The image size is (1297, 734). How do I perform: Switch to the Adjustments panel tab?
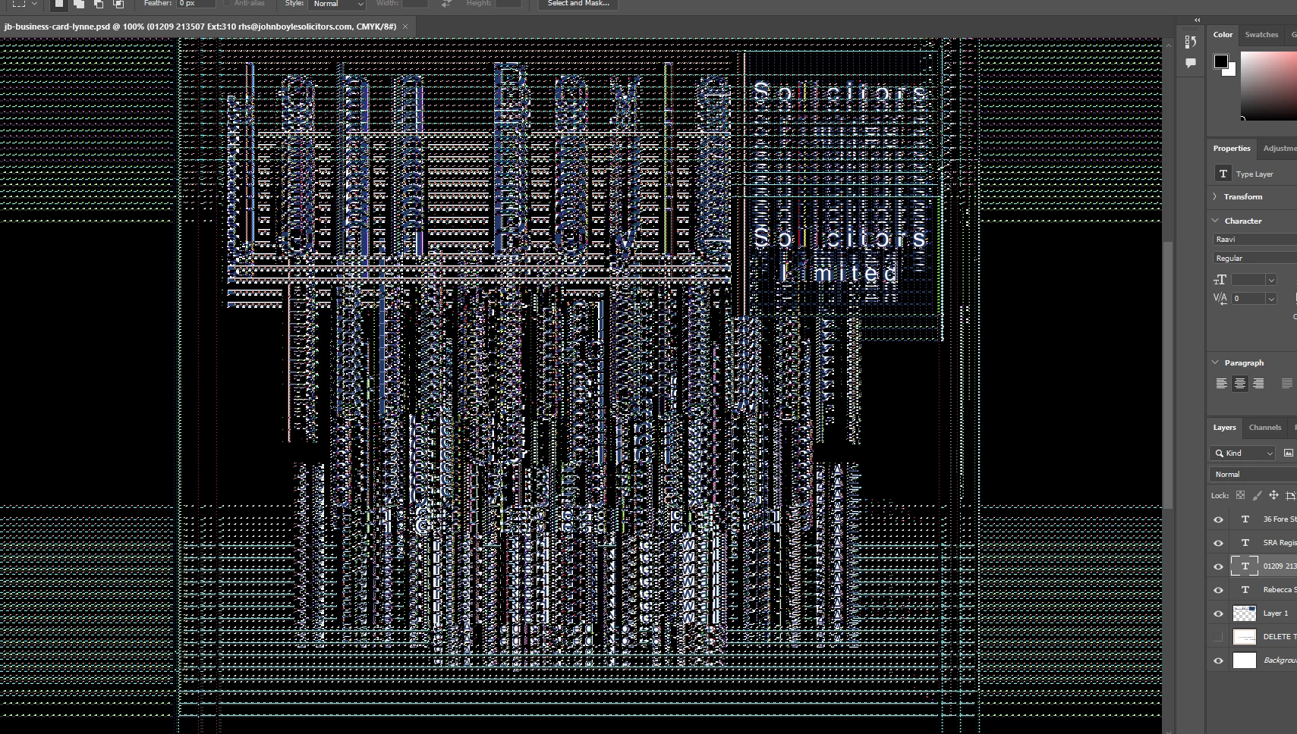[x=1279, y=149]
